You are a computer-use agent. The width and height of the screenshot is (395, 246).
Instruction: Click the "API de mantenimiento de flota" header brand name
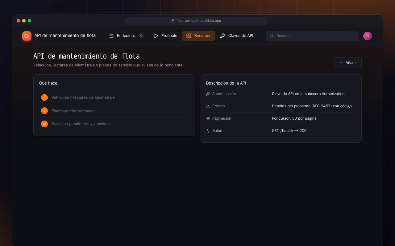click(x=65, y=36)
